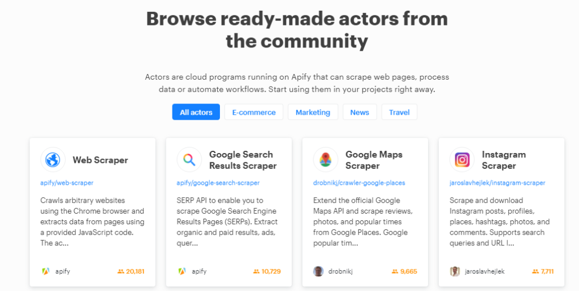This screenshot has height=291, width=579.
Task: Open the apify/web-scraper link
Action: (x=67, y=183)
